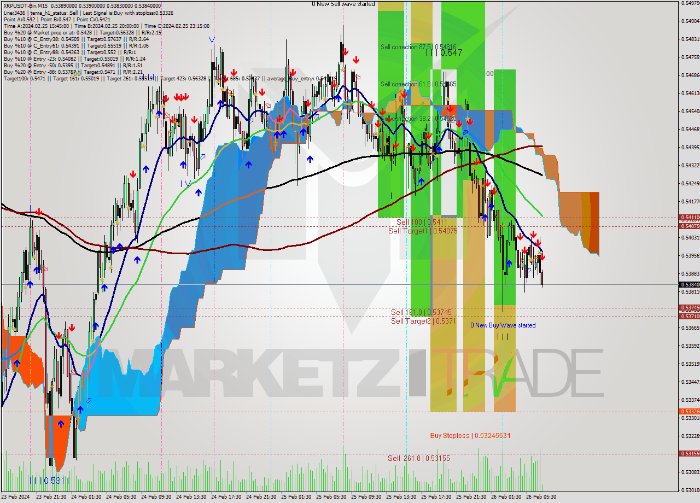Click the '25 Feb 01:30' time axis label

pyautogui.click(x=297, y=497)
